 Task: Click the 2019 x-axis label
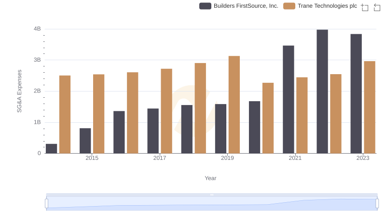click(227, 158)
